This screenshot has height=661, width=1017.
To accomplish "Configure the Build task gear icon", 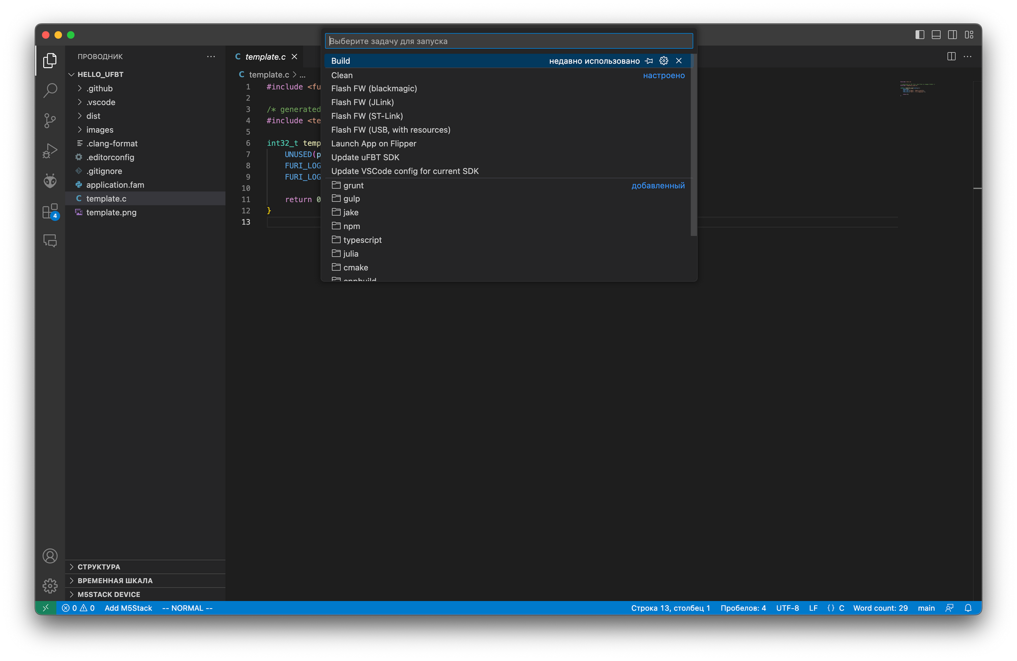I will tap(664, 61).
